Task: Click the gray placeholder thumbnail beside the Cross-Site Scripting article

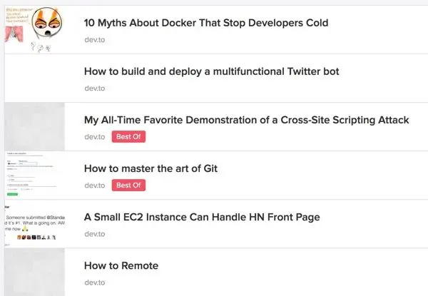Action: (x=34, y=126)
